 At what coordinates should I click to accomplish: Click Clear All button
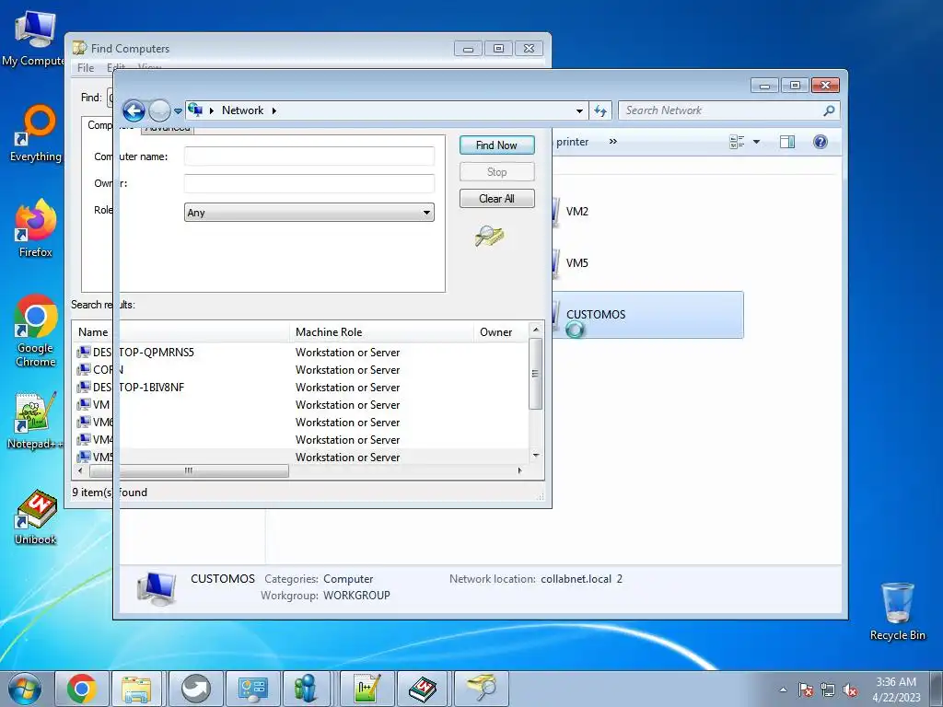pos(496,199)
